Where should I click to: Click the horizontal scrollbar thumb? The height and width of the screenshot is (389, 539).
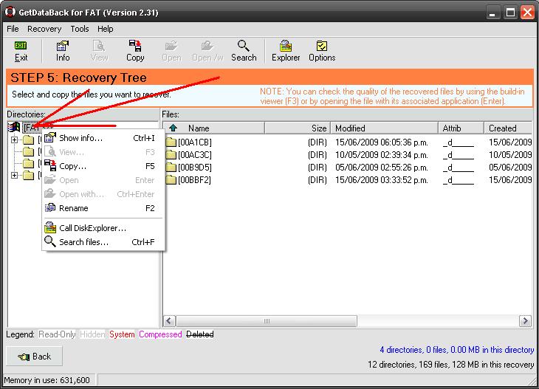point(267,321)
